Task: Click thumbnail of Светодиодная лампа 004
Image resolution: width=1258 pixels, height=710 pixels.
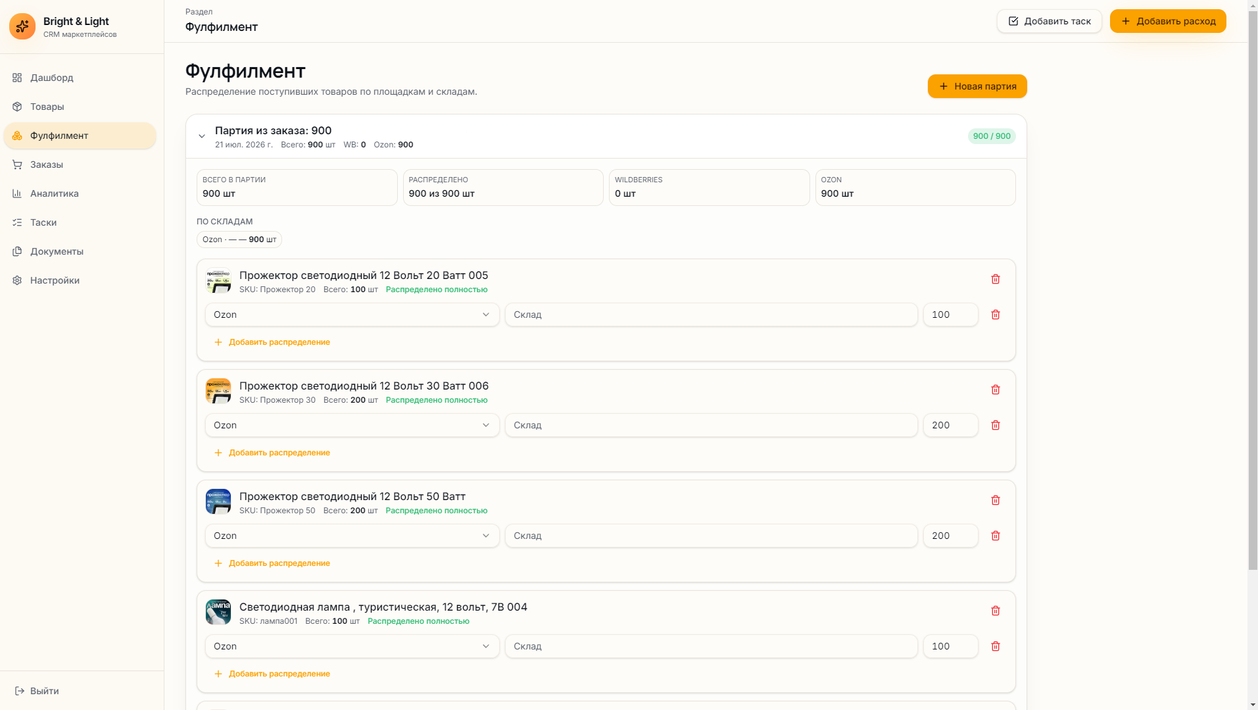Action: click(218, 612)
